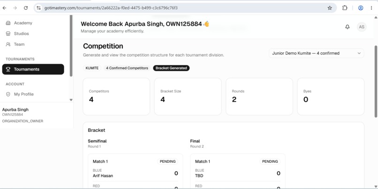Click the My Profile shield icon
Image resolution: width=378 pixels, height=189 pixels.
pos(8,94)
